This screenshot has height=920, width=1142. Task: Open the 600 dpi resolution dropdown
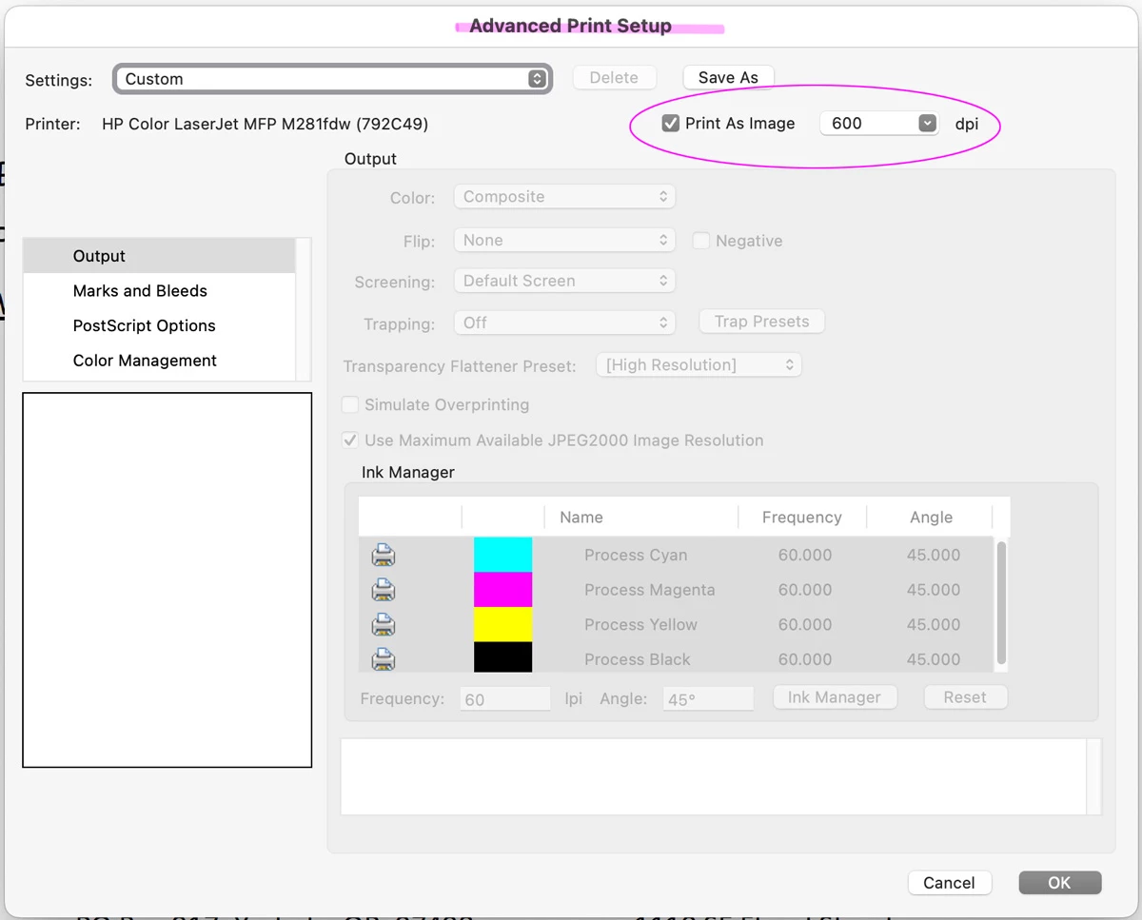click(879, 123)
